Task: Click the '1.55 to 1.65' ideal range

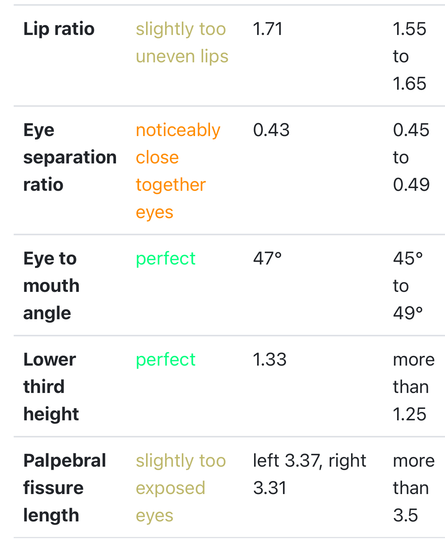Action: tap(410, 56)
